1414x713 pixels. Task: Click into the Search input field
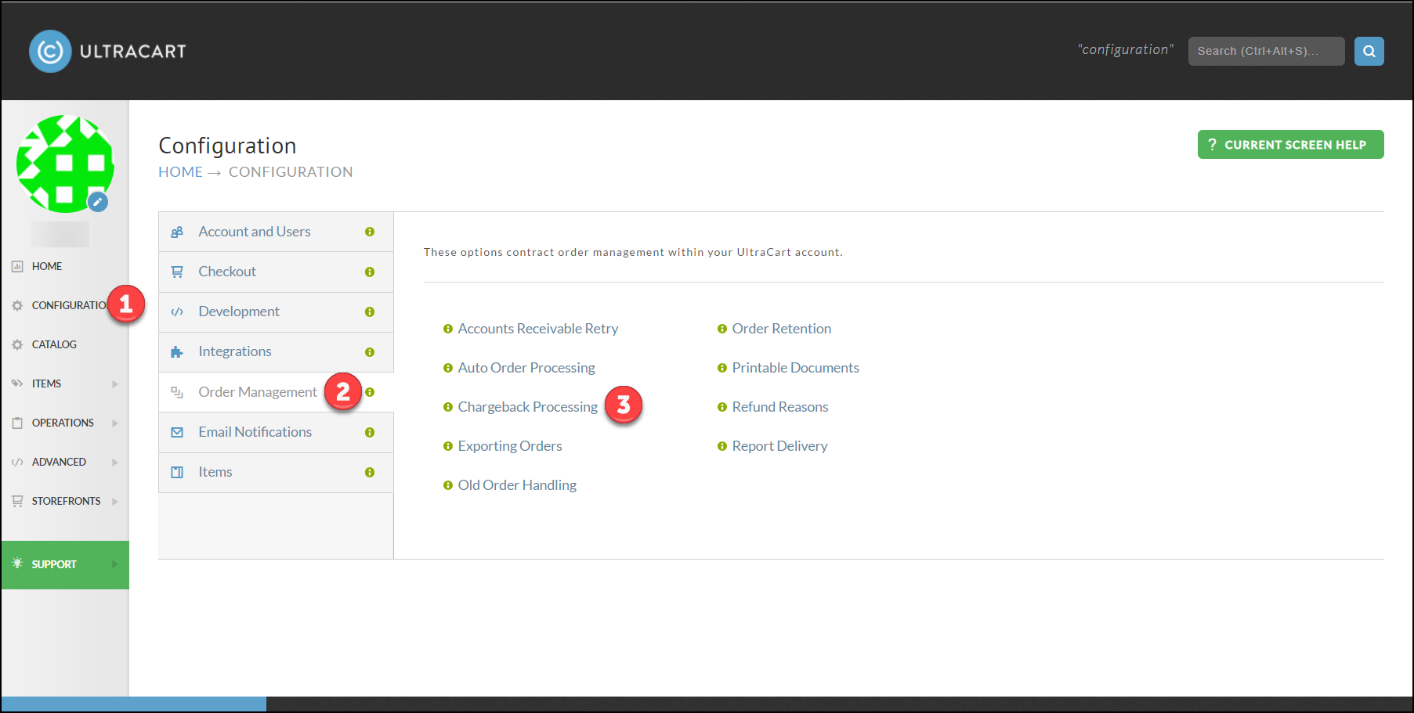(1266, 51)
